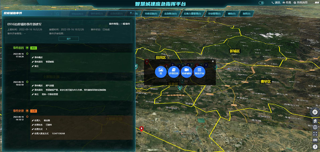Open the 后备力量管理(0) tab

click(192, 14)
